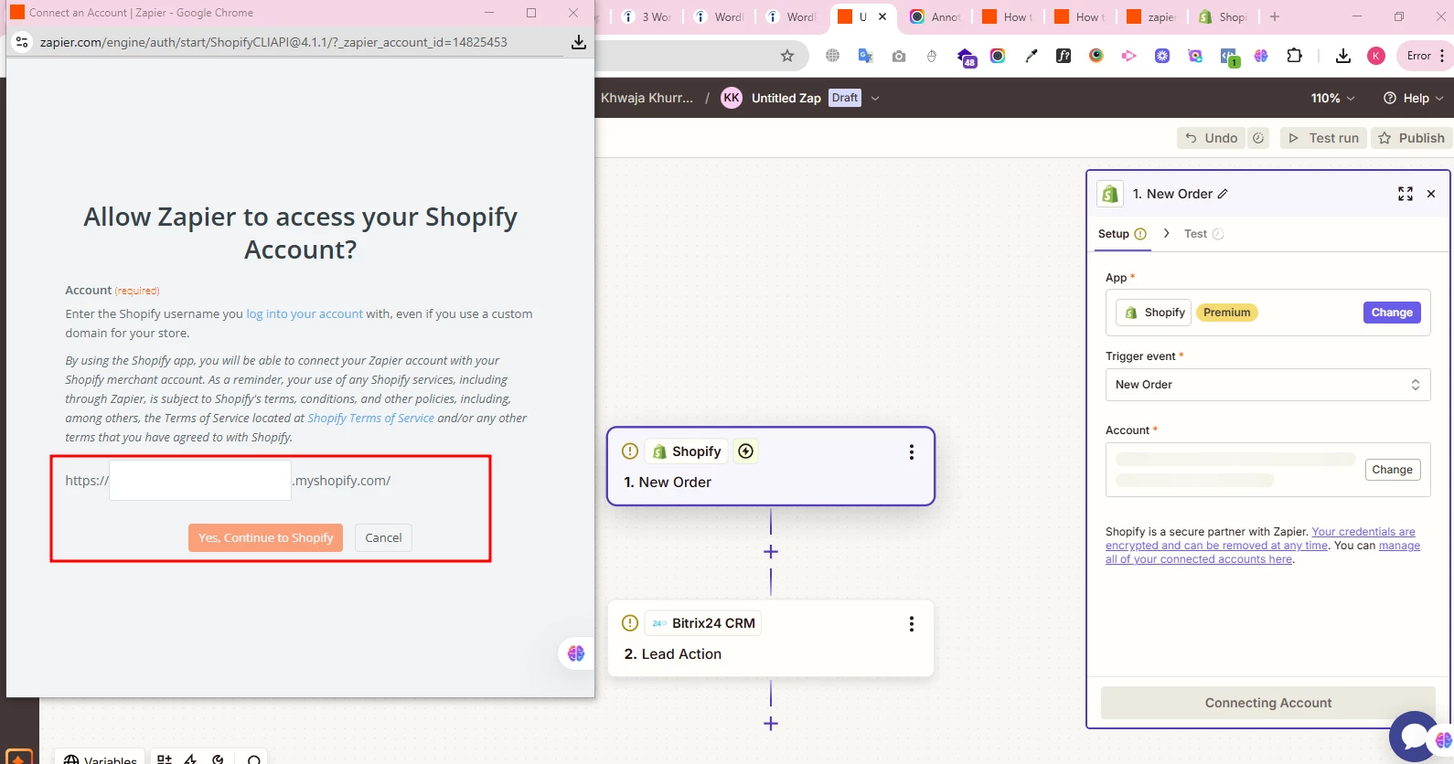Click the instant trigger lightning icon on Shopify step

(x=746, y=451)
